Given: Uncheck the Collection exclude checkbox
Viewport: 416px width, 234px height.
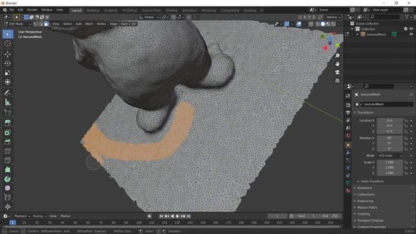Looking at the screenshot, I should [x=406, y=29].
